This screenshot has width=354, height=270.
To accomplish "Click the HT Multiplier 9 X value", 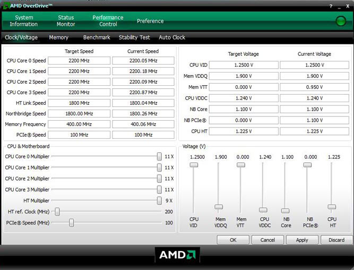I will click(169, 201).
